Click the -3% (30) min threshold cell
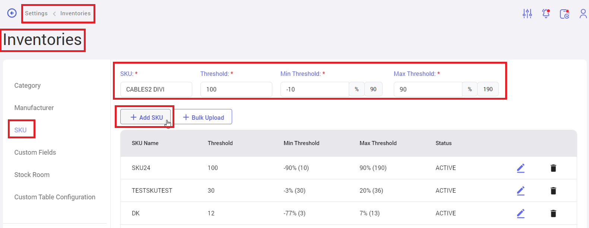The width and height of the screenshot is (589, 228). 295,191
